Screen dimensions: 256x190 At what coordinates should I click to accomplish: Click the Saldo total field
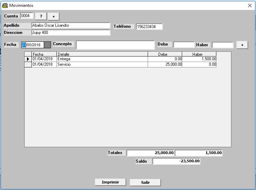[176, 161]
